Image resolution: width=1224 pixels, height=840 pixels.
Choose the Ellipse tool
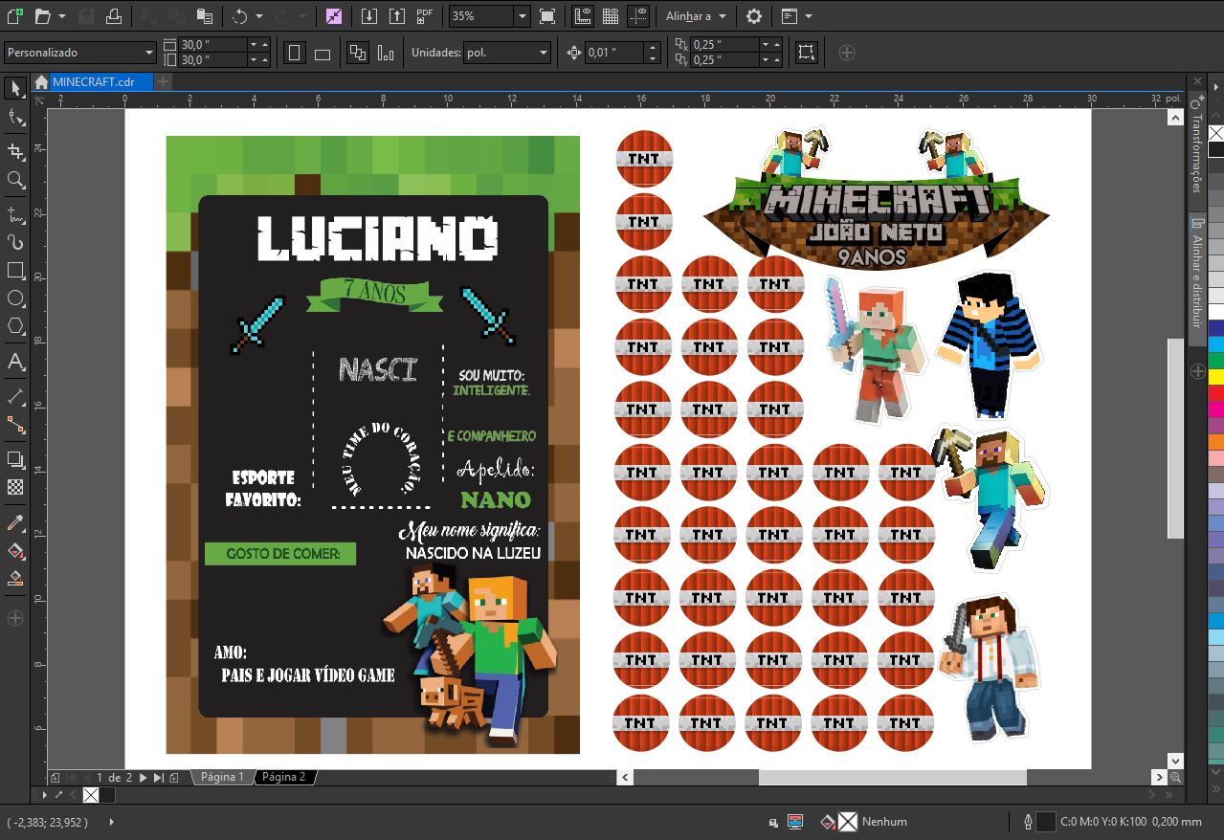coord(13,298)
